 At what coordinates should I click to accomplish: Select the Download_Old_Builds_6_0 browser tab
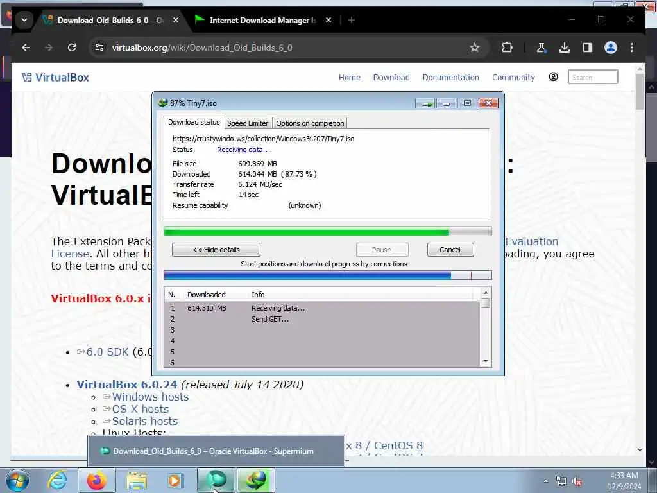click(110, 20)
